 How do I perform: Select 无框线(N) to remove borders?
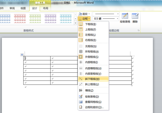93,46
